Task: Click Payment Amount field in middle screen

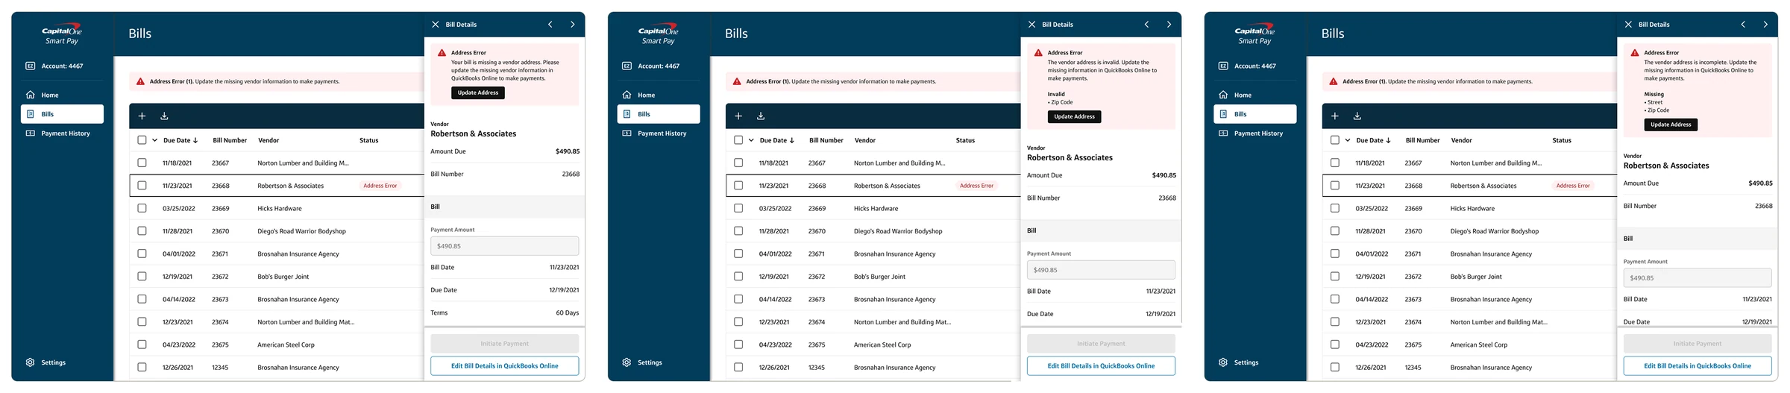Action: tap(1102, 270)
